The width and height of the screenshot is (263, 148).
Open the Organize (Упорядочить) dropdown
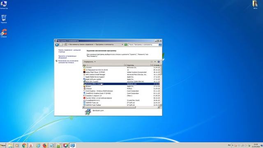[90, 62]
